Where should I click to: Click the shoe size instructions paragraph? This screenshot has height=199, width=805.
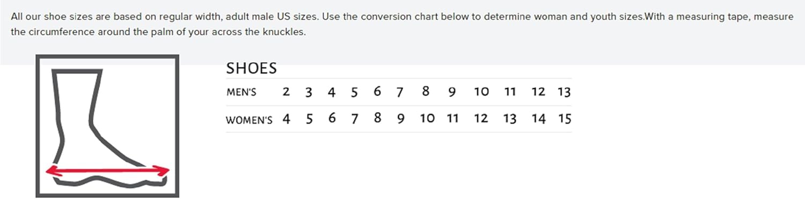point(402,24)
